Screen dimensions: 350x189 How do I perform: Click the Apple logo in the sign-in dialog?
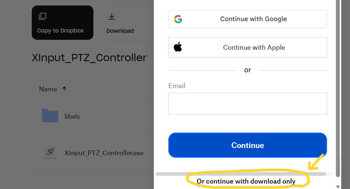[178, 47]
